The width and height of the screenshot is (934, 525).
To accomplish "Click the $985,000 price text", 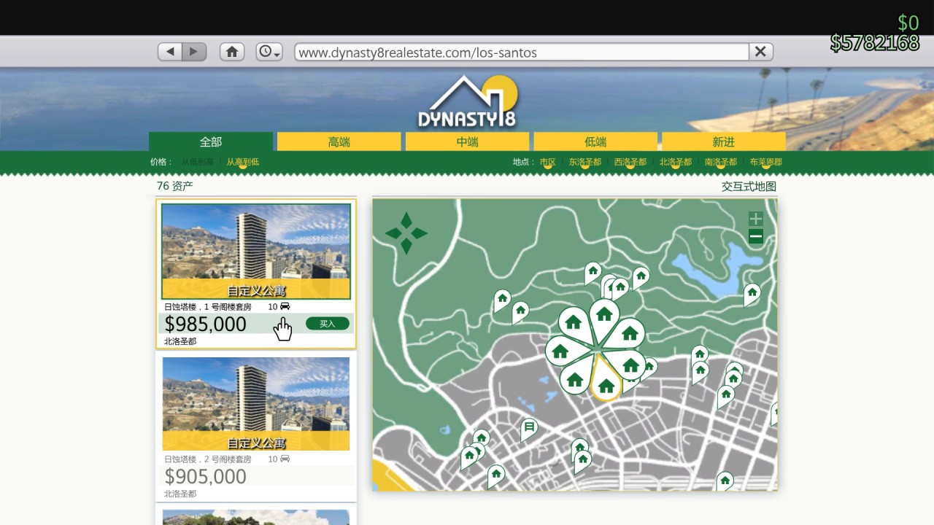I will 206,324.
